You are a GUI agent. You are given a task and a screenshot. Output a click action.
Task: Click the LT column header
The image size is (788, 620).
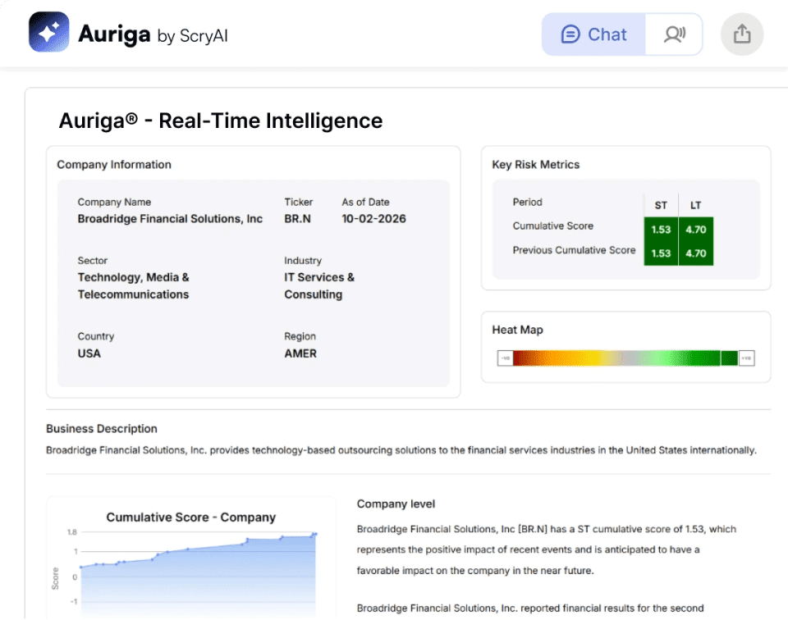coord(695,205)
